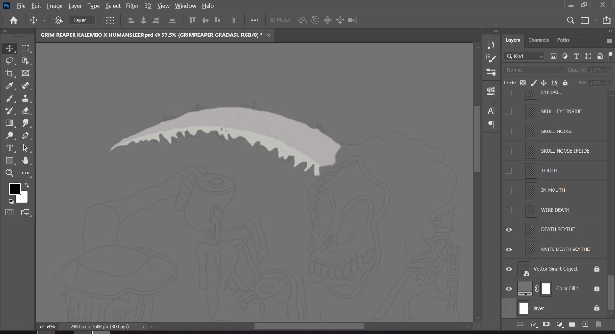Delete the selected layer
Viewport: 615px width, 334px height.
coord(598,324)
